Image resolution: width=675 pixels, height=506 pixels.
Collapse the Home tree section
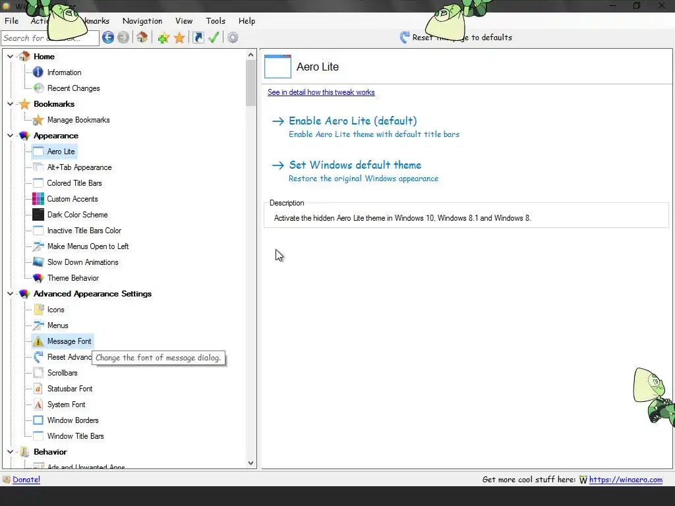pyautogui.click(x=11, y=57)
